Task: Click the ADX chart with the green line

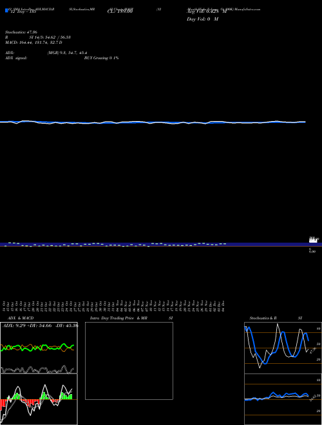Action: coord(39,348)
